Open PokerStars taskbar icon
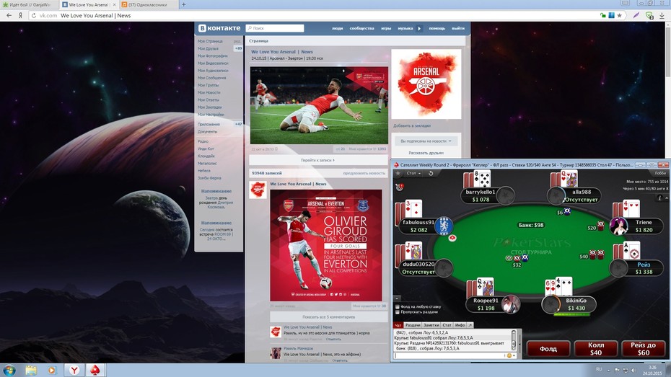 tap(95, 371)
